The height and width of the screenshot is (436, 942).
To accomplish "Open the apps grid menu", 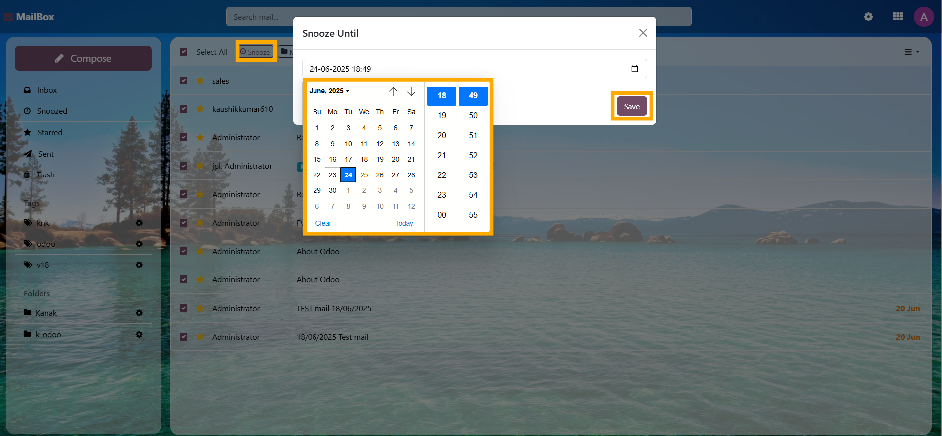I will pyautogui.click(x=898, y=17).
